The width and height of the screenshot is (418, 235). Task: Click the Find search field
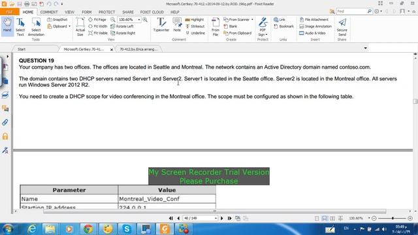point(351,12)
